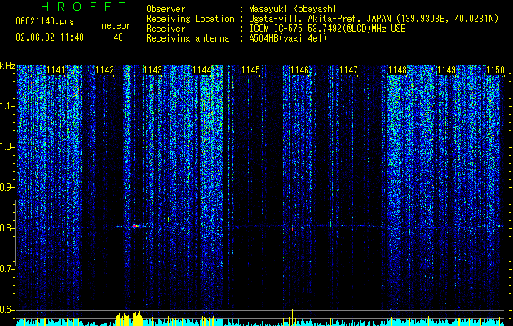Click the meteor label
The image size is (513, 326).
pos(116,25)
